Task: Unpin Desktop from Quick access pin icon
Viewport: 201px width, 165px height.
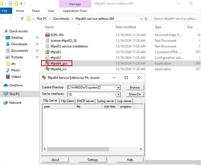Action: point(37,38)
